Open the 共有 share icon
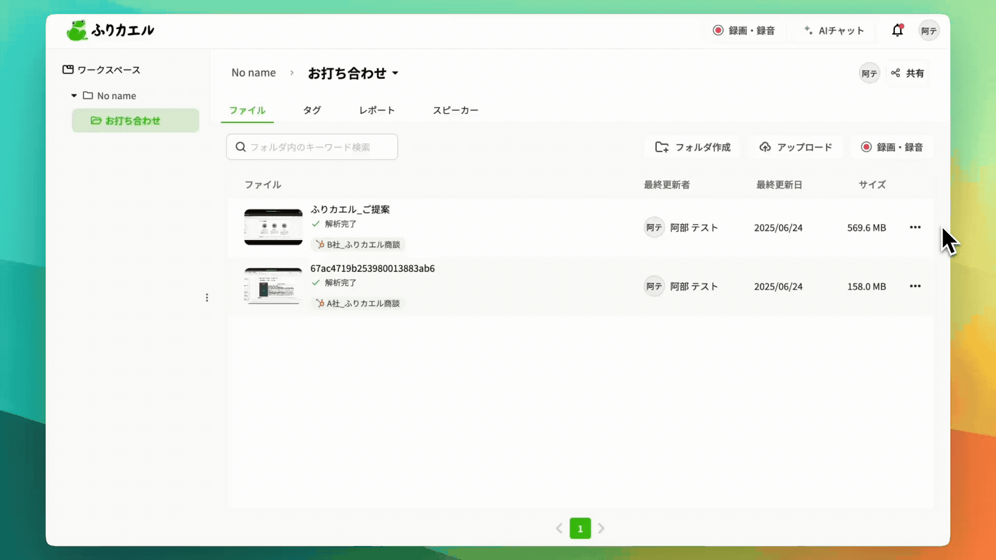Image resolution: width=996 pixels, height=560 pixels. tap(895, 73)
